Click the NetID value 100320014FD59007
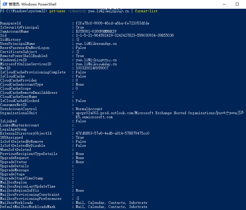Image resolution: width=246 pixels, height=210 pixels. (x=92, y=68)
